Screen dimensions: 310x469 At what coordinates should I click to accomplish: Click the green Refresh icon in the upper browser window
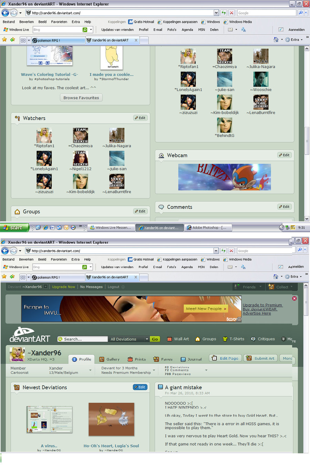tap(224, 13)
